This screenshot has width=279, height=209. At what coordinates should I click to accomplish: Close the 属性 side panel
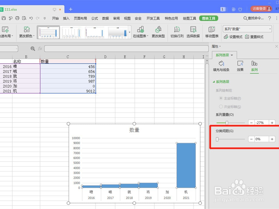coord(276,46)
